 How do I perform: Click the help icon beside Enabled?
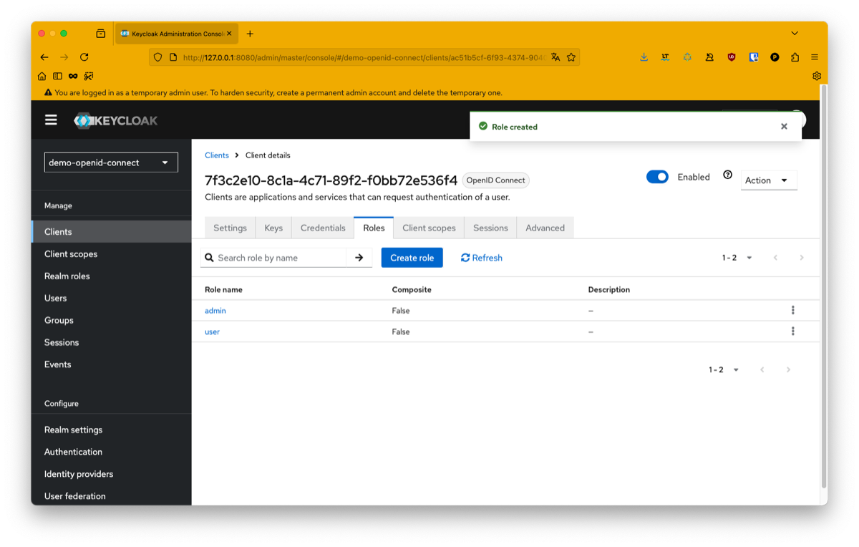pos(727,175)
